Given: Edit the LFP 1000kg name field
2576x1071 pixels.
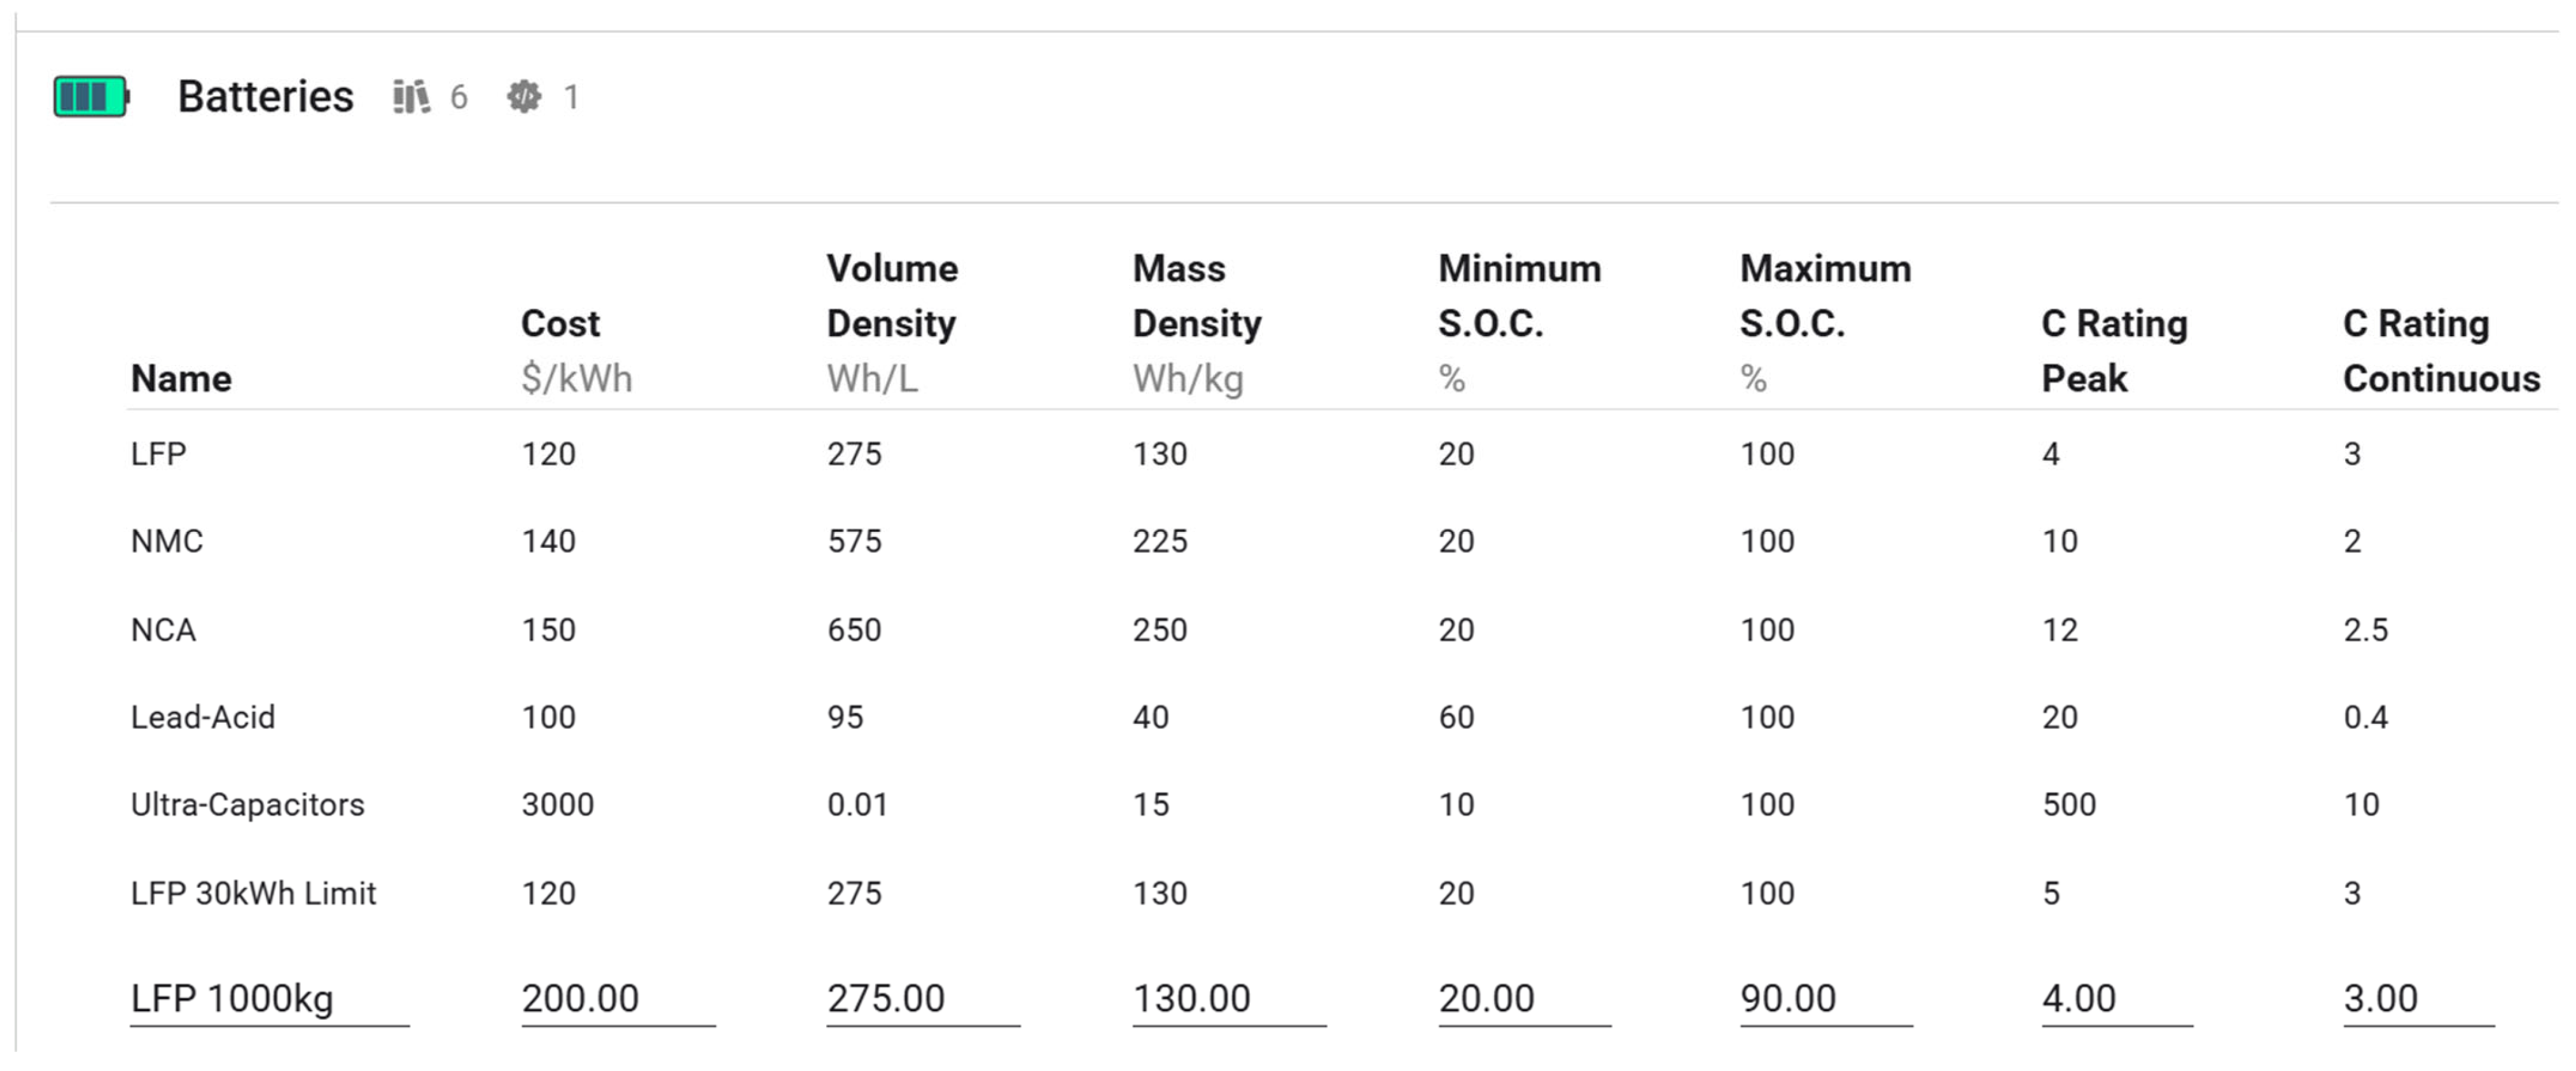Looking at the screenshot, I should pyautogui.click(x=268, y=998).
